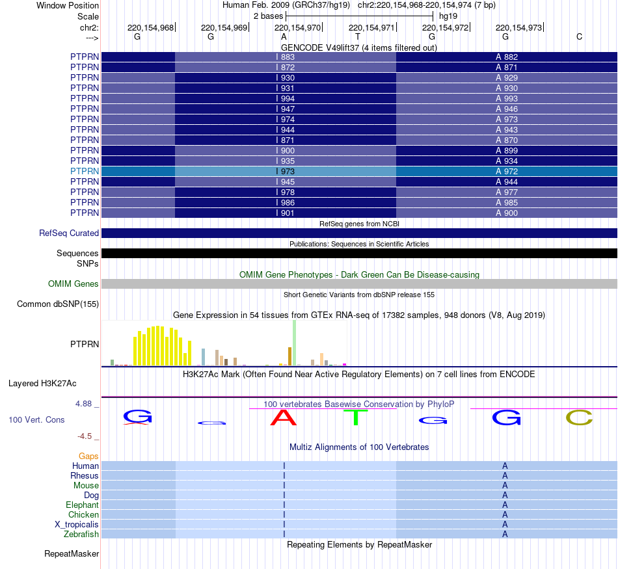Click the gray OMIM Genes bar
This screenshot has height=569, width=618.
[359, 284]
